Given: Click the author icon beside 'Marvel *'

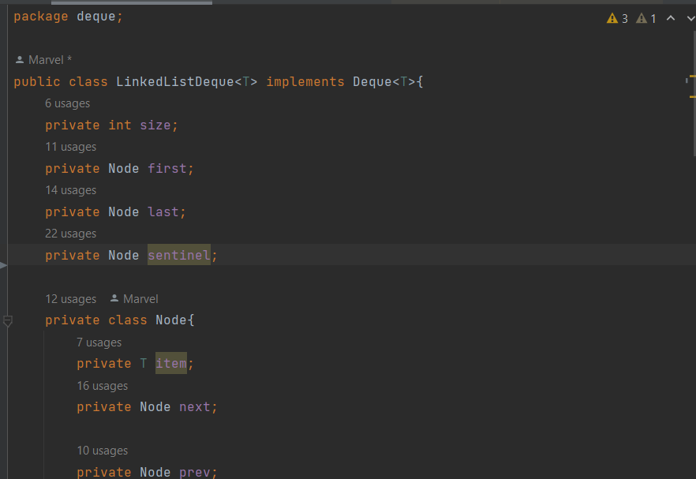Looking at the screenshot, I should coord(20,60).
